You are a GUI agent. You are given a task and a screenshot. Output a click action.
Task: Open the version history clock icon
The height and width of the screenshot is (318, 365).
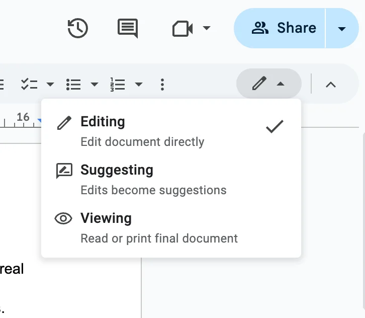click(x=78, y=29)
